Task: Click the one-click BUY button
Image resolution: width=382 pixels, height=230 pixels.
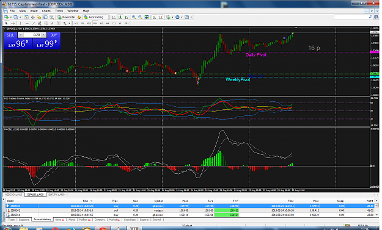Action: click(x=54, y=35)
